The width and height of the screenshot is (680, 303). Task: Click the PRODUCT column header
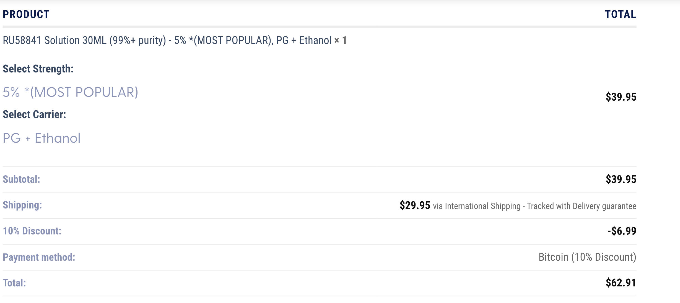tap(26, 14)
